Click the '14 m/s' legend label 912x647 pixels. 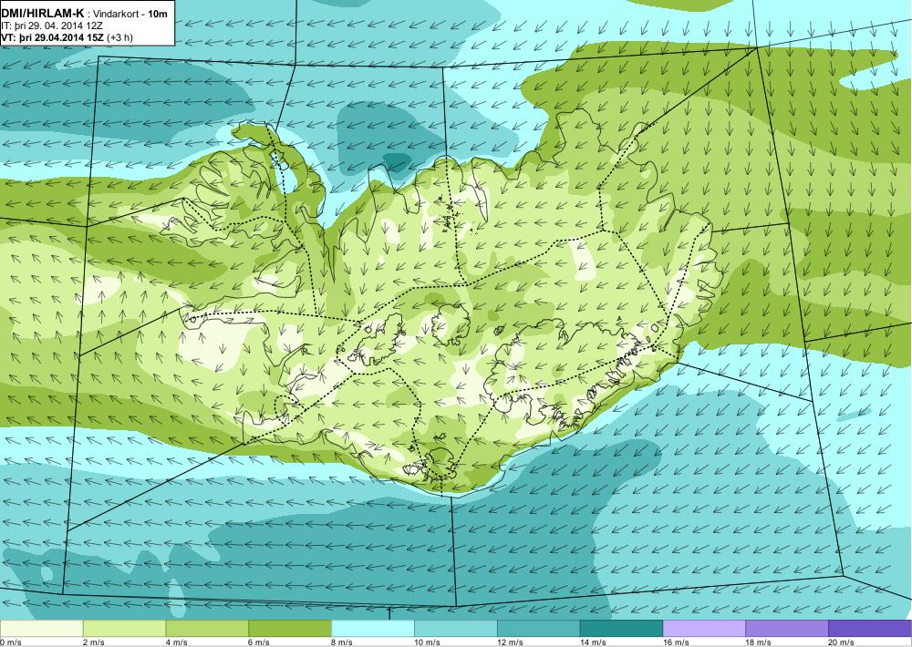(594, 642)
